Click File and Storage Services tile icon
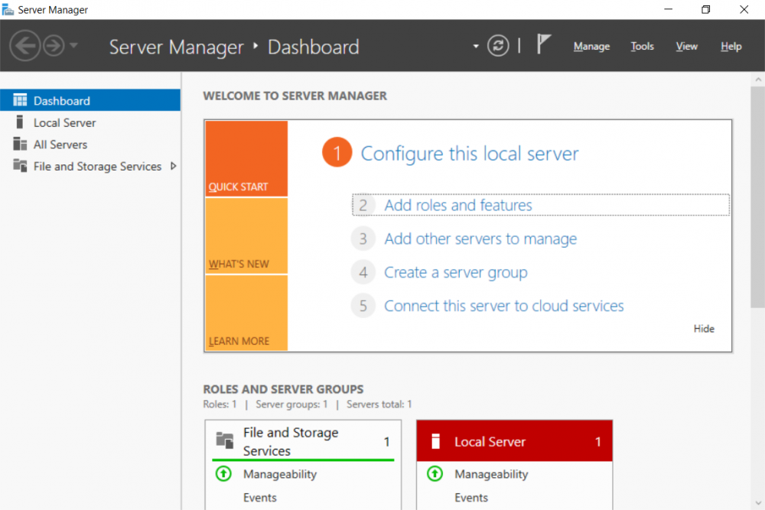Screen dimensions: 765x510 pos(224,440)
